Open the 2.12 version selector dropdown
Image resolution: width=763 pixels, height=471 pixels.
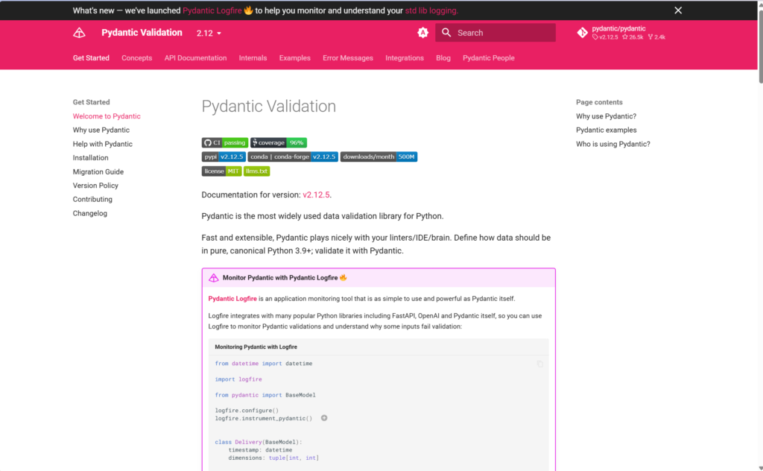click(209, 34)
